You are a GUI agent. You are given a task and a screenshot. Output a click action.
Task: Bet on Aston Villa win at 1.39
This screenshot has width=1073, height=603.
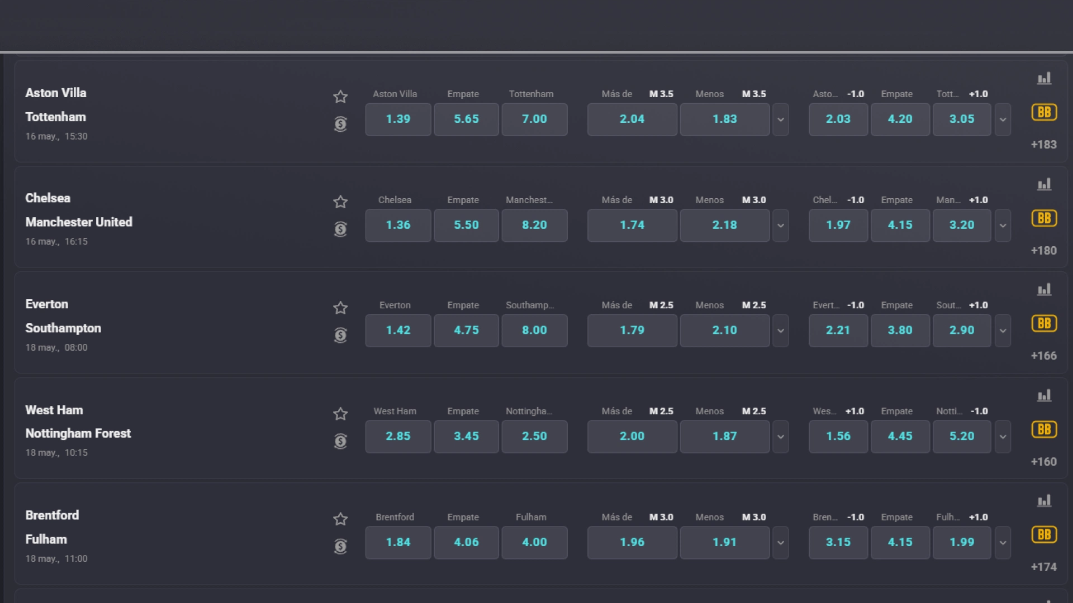(398, 119)
